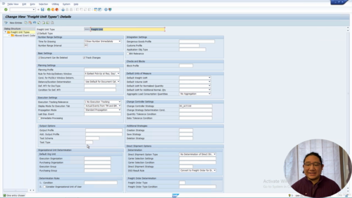Viewport: 352px width, 198px height.
Task: Open Rule for Pick-Up/Delivery Window dropdown
Action: coord(118,74)
